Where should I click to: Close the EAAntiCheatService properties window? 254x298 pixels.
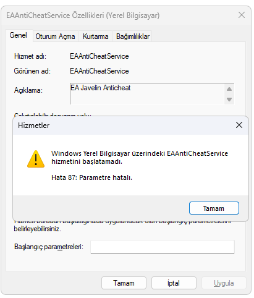click(242, 15)
